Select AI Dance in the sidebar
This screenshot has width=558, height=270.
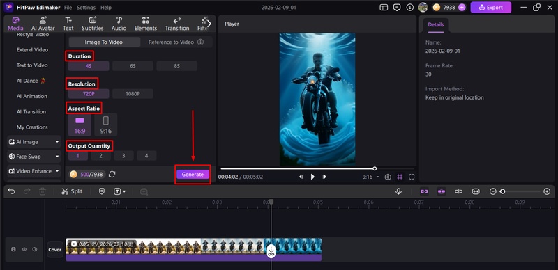(31, 81)
